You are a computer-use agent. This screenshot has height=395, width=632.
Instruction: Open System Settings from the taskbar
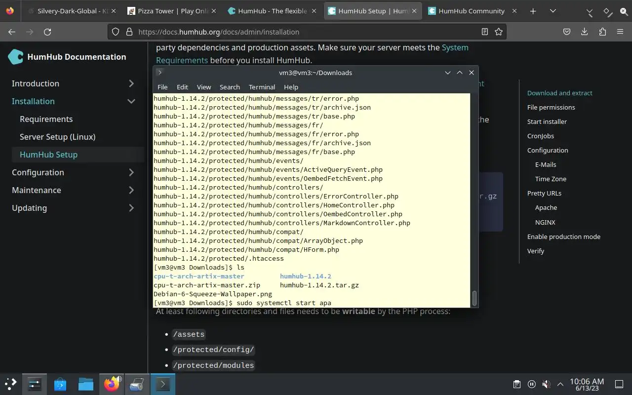(35, 384)
